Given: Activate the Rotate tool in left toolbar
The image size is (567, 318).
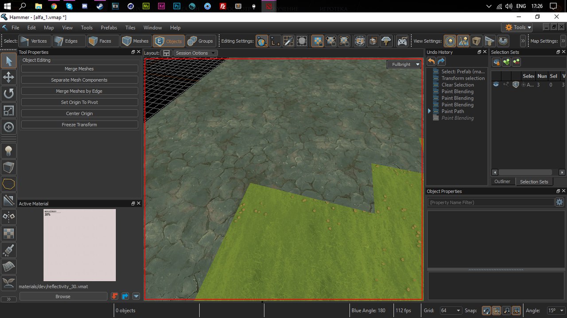Looking at the screenshot, I should pos(8,94).
